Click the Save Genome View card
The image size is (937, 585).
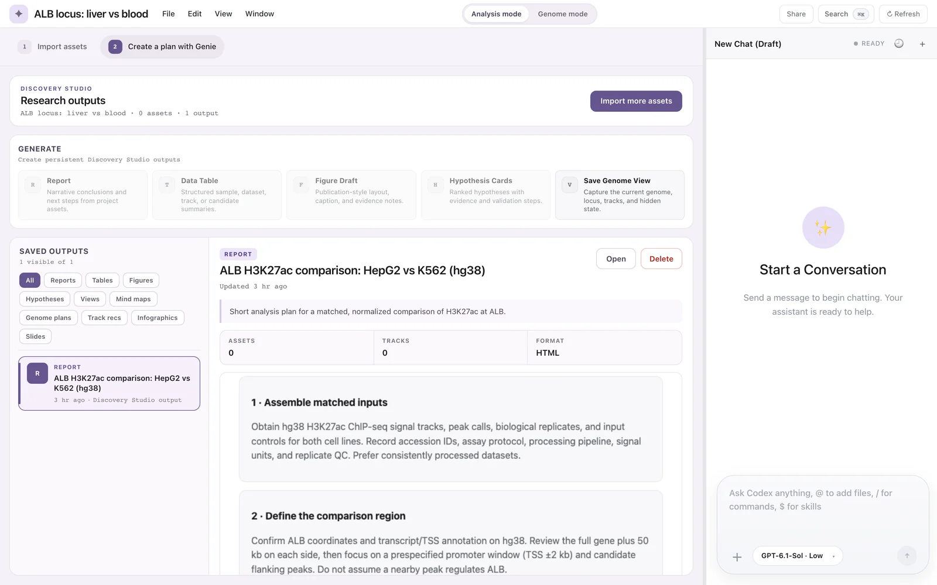[620, 195]
